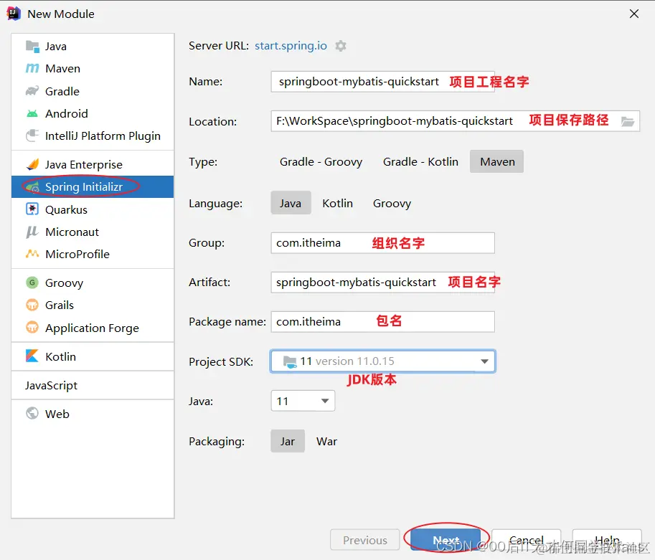This screenshot has height=560, width=655.
Task: Select Application Forge entry
Action: coord(93,328)
